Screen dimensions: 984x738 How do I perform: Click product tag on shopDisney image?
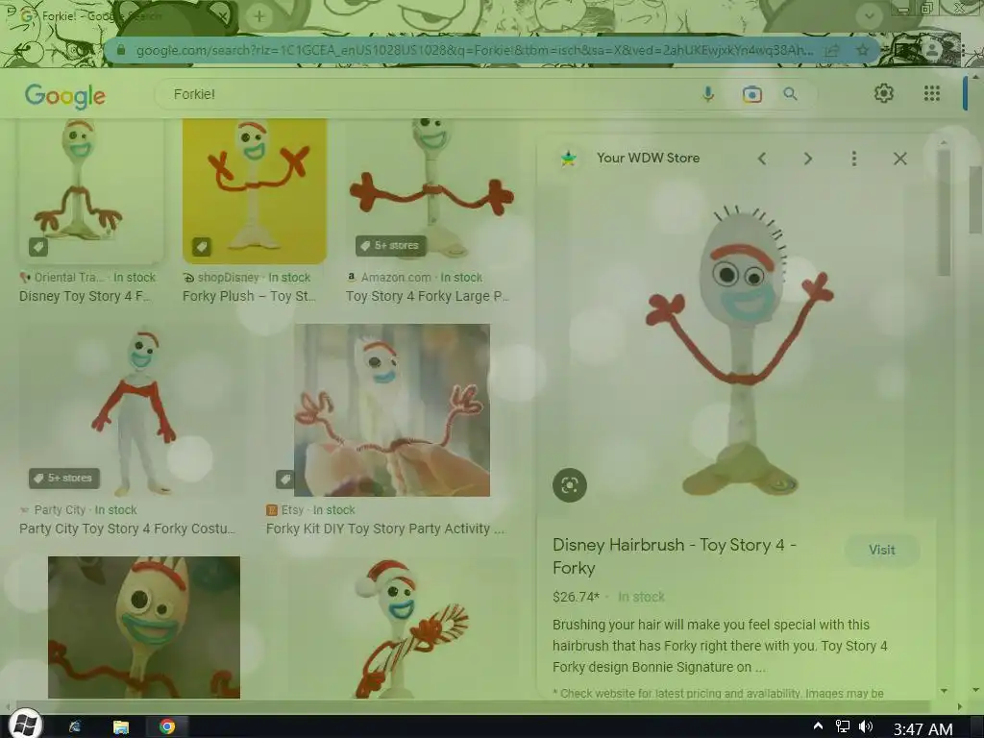click(202, 247)
